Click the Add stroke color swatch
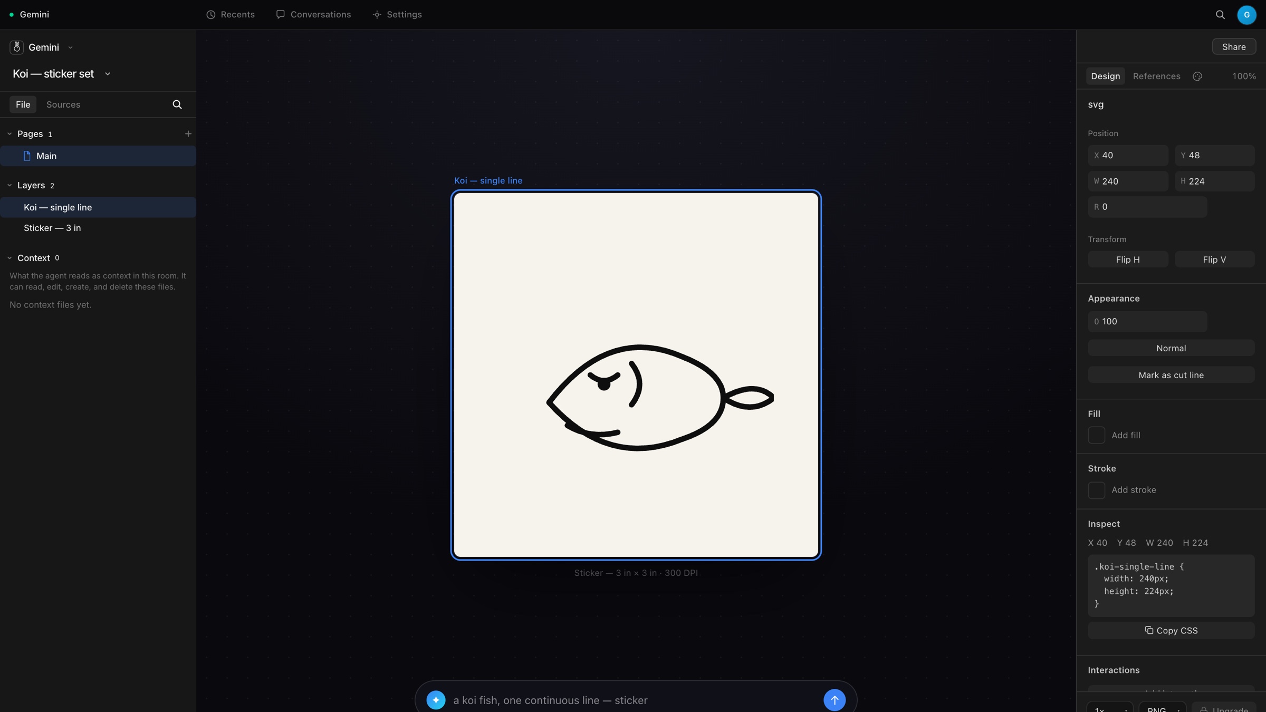The image size is (1266, 712). [1096, 490]
